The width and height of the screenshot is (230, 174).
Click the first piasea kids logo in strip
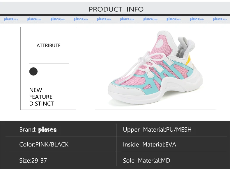click(11, 19)
